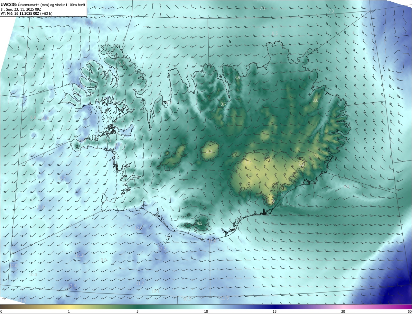412x314 pixels.
Task: Click the title 'Úrkomumætti (mm) og vindur í 100m hæð'
Action: point(51,4)
